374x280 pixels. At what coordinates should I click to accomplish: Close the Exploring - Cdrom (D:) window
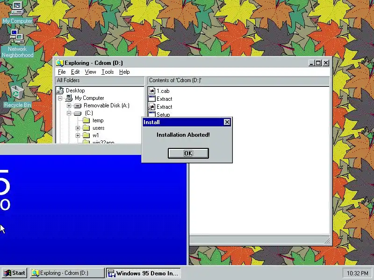coord(326,63)
